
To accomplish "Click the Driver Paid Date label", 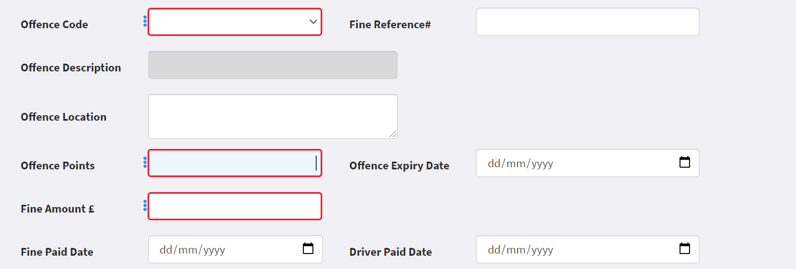I will pyautogui.click(x=391, y=252).
